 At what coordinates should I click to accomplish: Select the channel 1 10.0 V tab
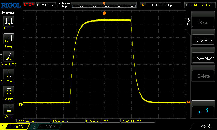pos(15,126)
